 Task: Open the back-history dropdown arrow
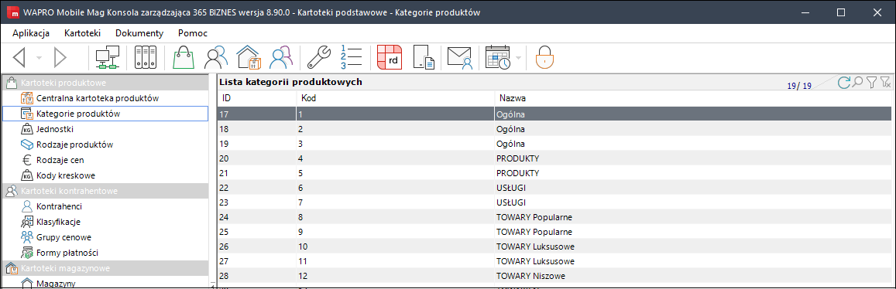click(x=39, y=58)
